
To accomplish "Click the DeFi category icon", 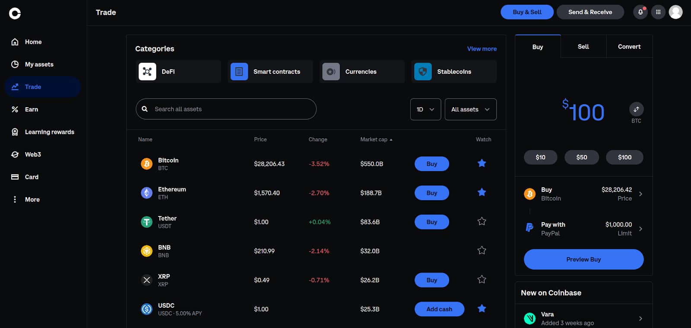I will pos(147,71).
